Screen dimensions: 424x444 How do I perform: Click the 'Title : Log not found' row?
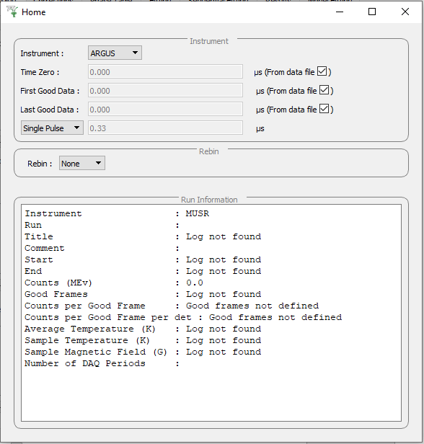click(x=143, y=236)
